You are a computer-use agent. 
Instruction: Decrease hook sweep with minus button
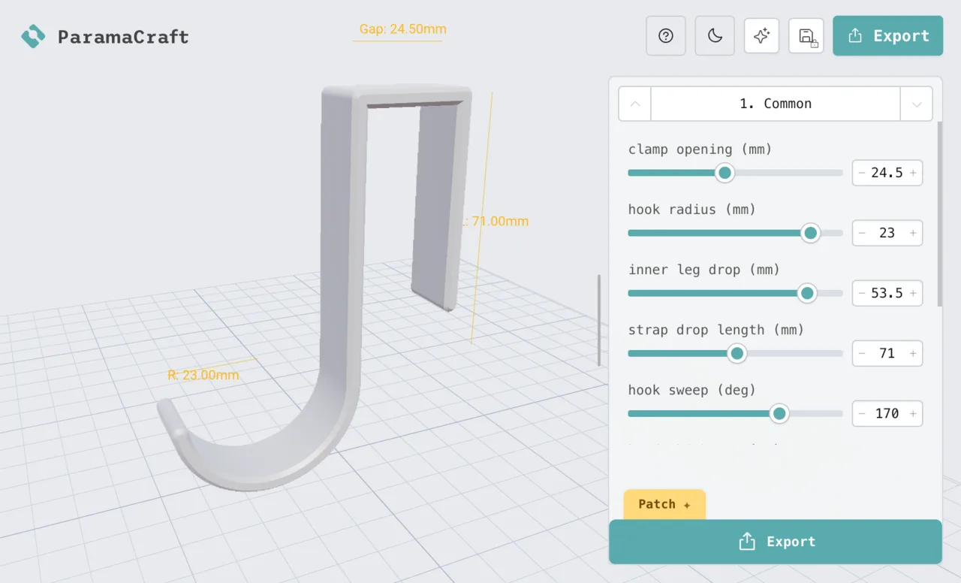click(862, 413)
